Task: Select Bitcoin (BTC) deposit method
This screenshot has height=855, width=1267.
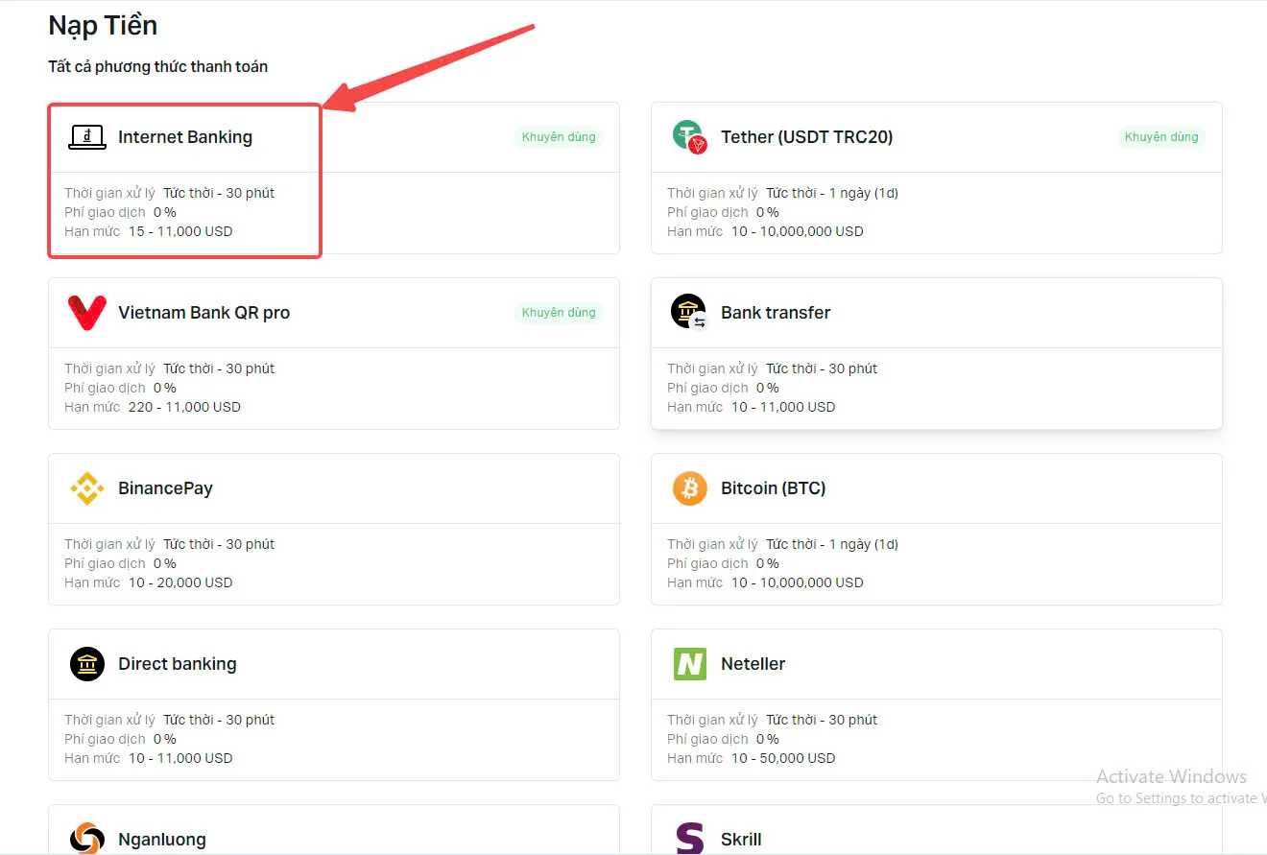Action: [x=937, y=530]
